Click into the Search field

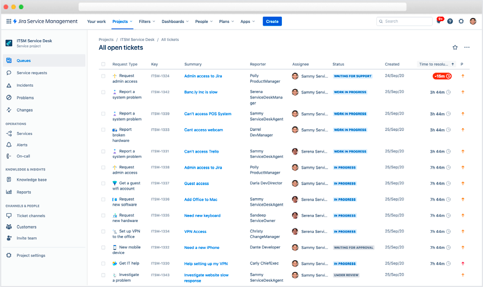(404, 21)
